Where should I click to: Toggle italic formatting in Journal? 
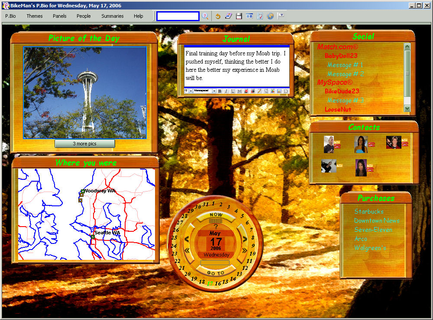(226, 91)
